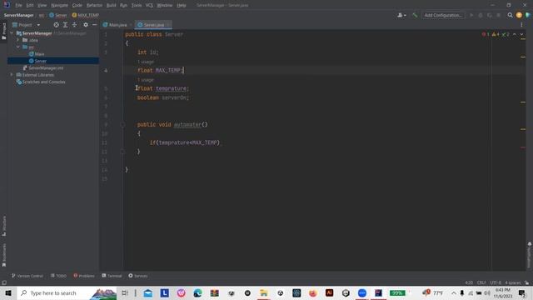The image size is (533, 300).
Task: Open Task View on the taskbar
Action: (x=125, y=292)
